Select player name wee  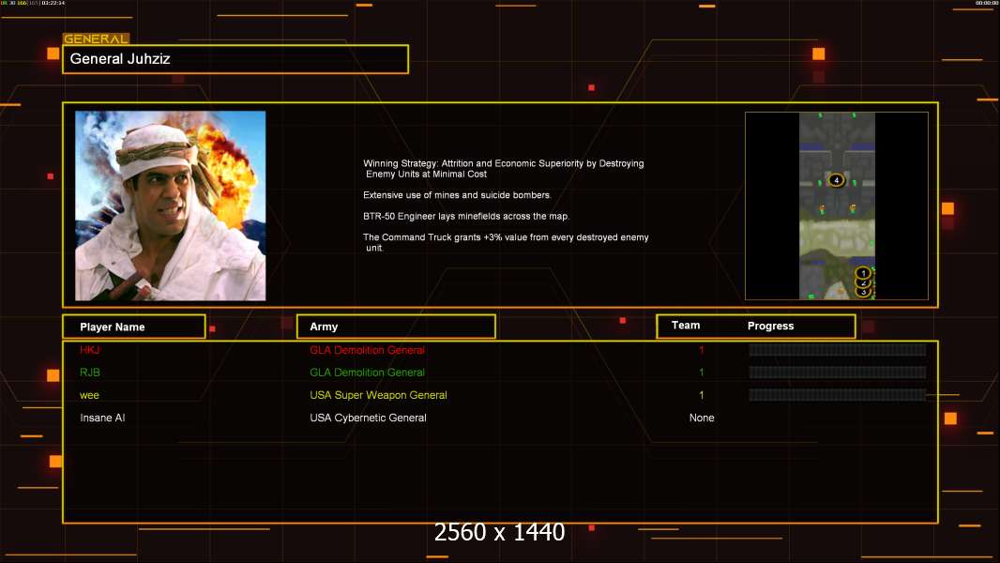89,395
